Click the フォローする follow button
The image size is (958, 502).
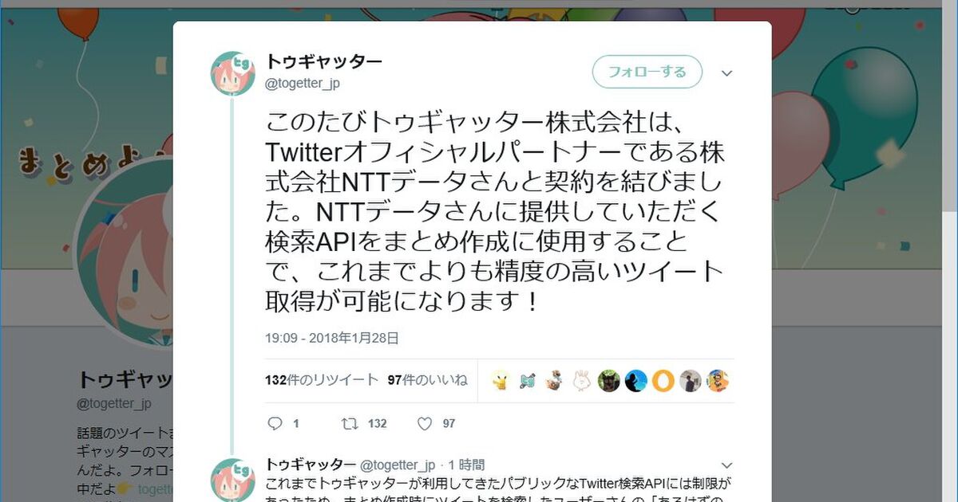[x=647, y=72]
